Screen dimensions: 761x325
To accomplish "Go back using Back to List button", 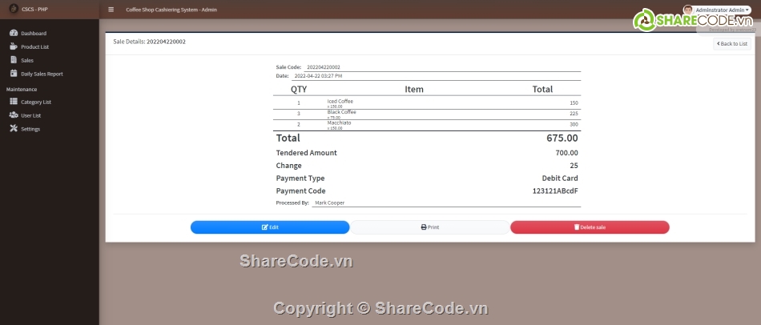I will coord(731,43).
